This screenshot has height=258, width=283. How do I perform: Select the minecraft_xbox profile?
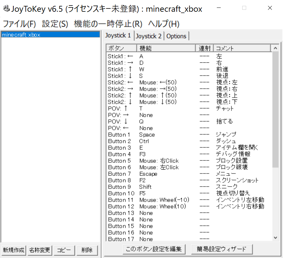click(x=50, y=35)
